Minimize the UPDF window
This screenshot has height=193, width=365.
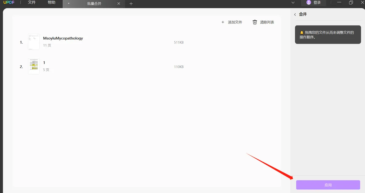(339, 3)
